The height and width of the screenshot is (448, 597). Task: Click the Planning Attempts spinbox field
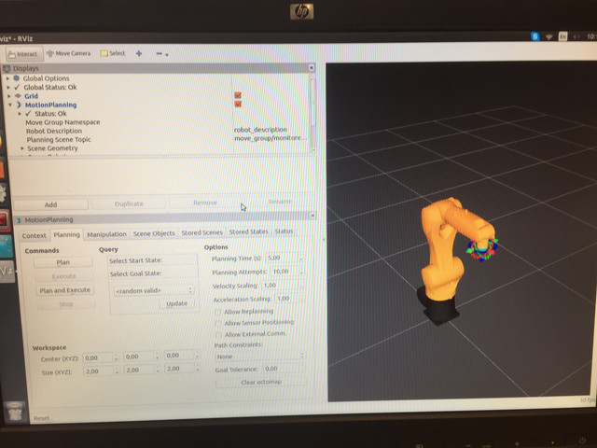click(x=286, y=272)
